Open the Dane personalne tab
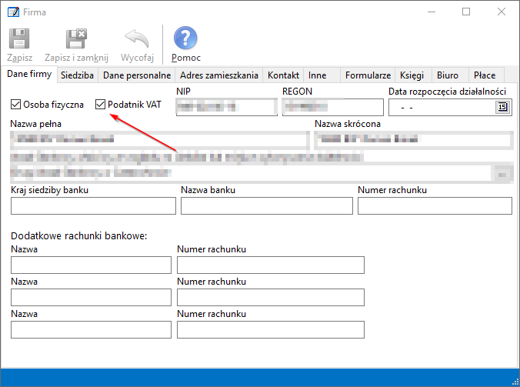This screenshot has width=520, height=387. [136, 75]
